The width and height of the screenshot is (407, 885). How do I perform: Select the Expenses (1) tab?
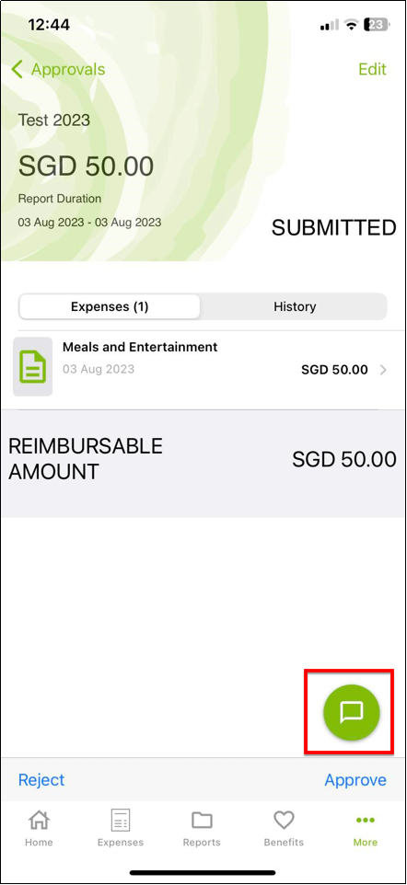pyautogui.click(x=109, y=306)
